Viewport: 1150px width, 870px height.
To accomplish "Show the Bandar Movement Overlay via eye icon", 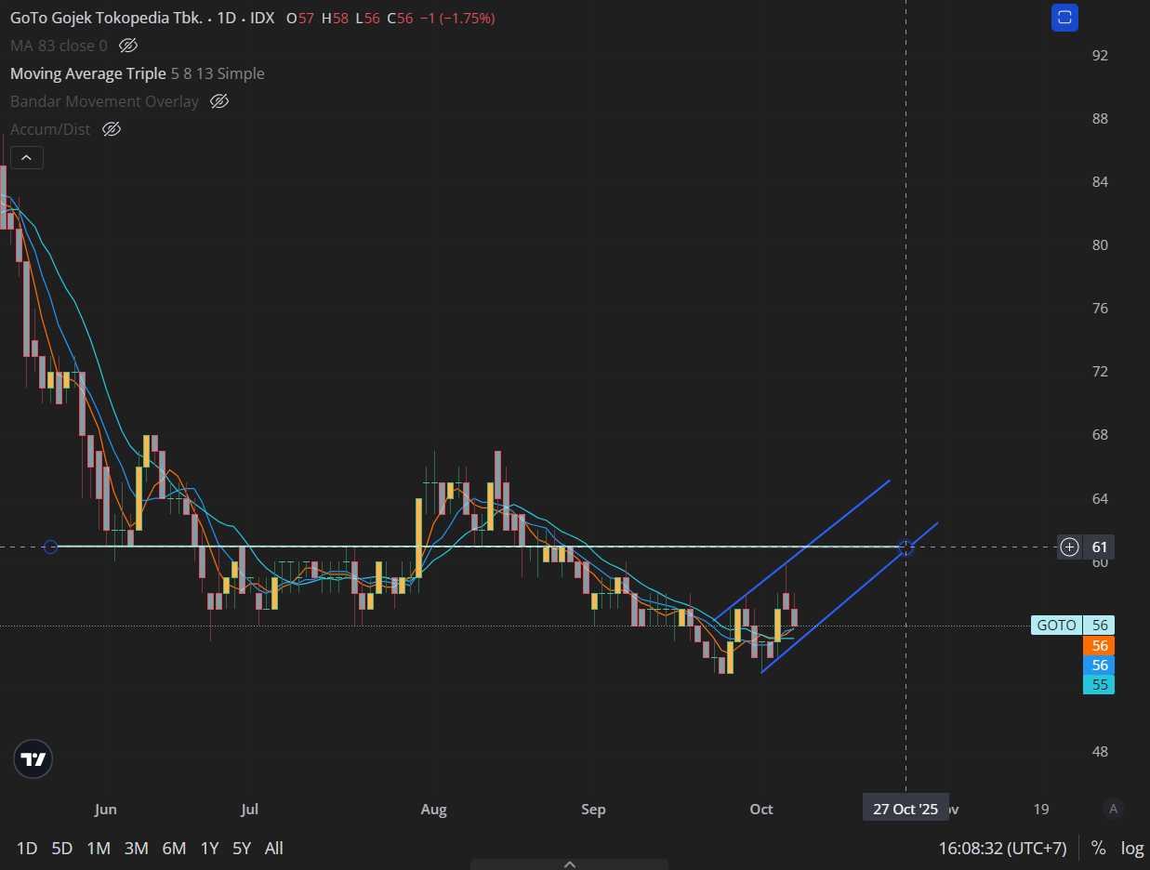I will [219, 101].
